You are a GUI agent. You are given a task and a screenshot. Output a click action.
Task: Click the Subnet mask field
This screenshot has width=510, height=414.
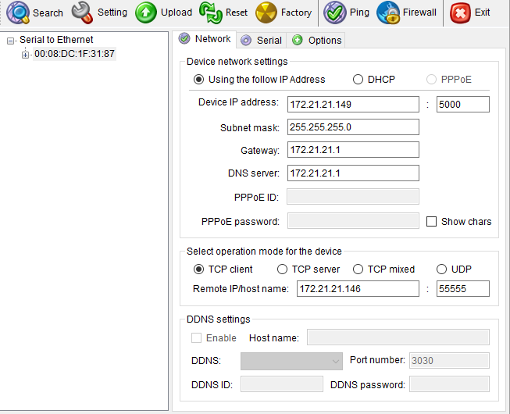[x=353, y=127]
